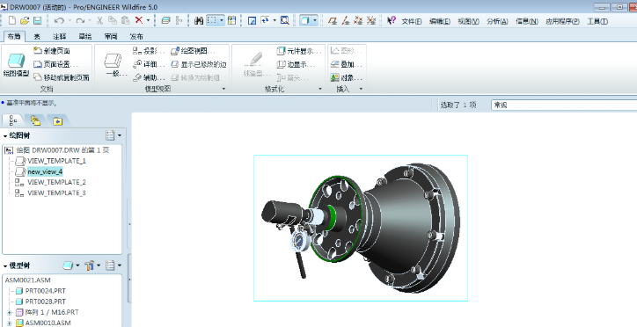Toggle the axis display icon
This screenshot has width=637, height=327.
coord(345,20)
